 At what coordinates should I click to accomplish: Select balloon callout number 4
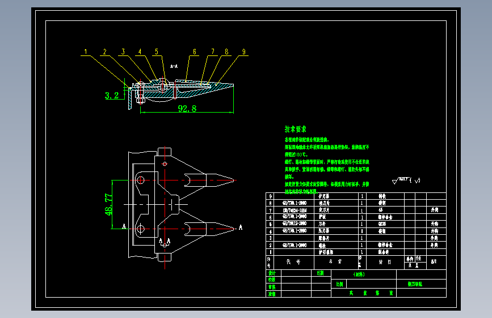[x=140, y=51]
